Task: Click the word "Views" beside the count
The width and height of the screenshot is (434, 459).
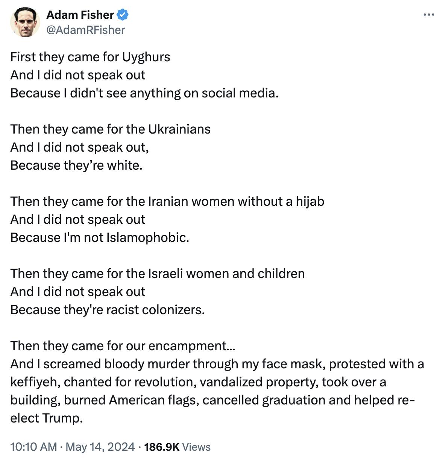Action: 196,447
